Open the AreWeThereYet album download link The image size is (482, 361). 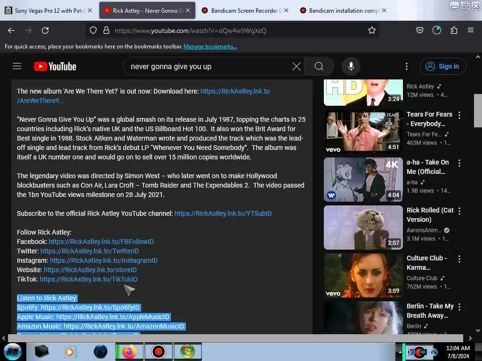tap(235, 91)
